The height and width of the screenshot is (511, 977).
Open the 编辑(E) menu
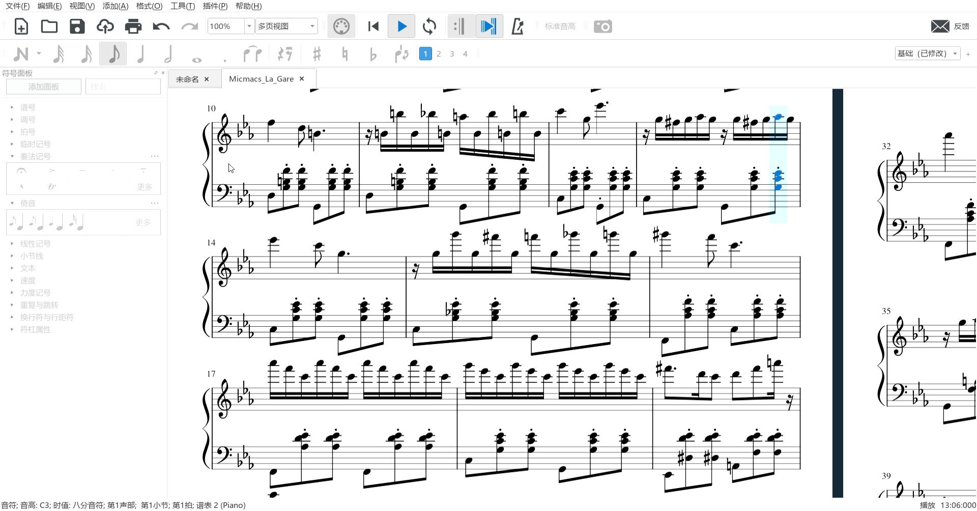pos(50,6)
